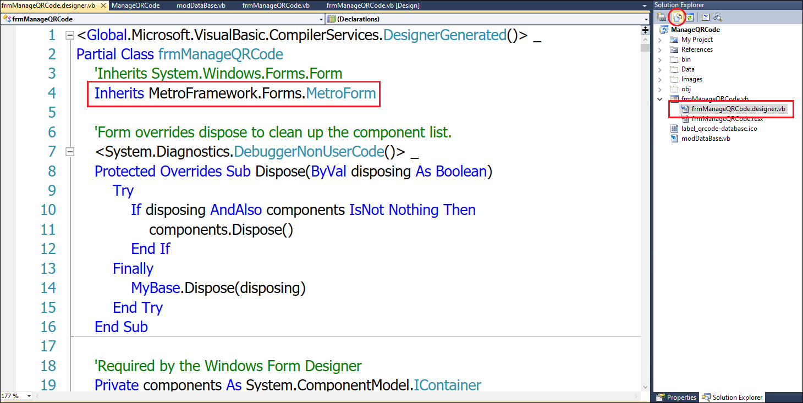This screenshot has width=803, height=403.
Task: Open modDataBase.vb in Solution Explorer
Action: click(705, 139)
